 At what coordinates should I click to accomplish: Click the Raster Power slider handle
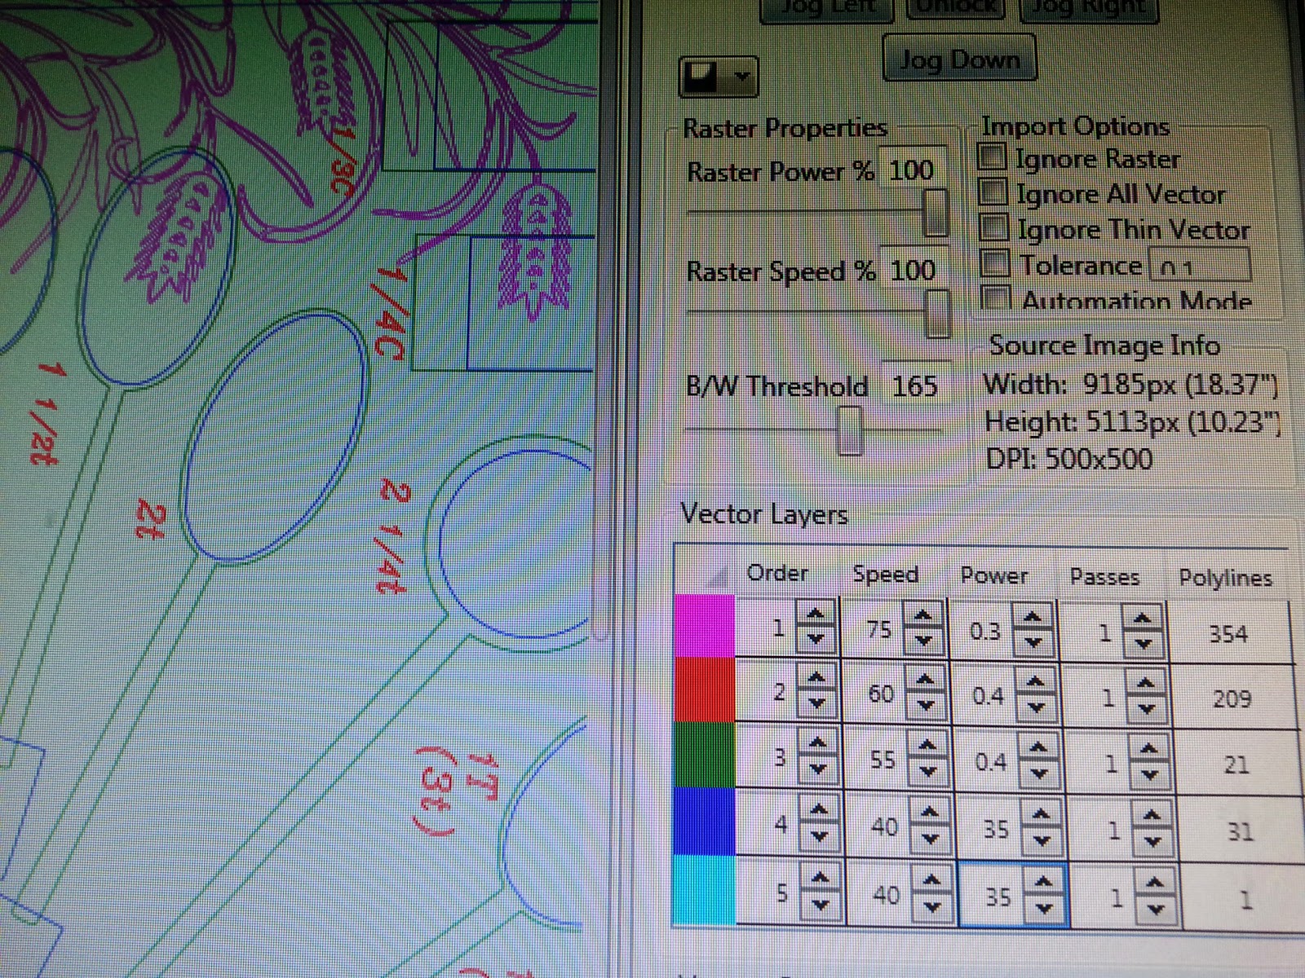coord(935,212)
